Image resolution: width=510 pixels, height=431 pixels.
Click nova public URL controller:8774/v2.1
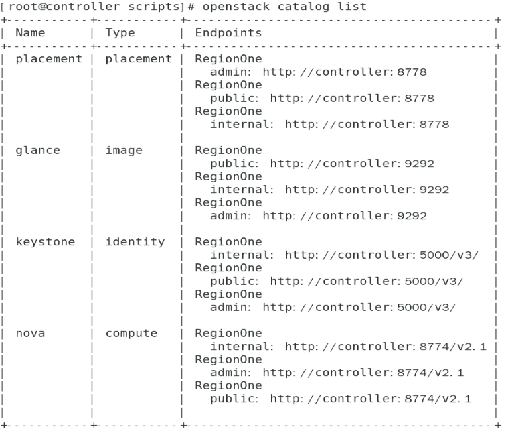point(371,399)
